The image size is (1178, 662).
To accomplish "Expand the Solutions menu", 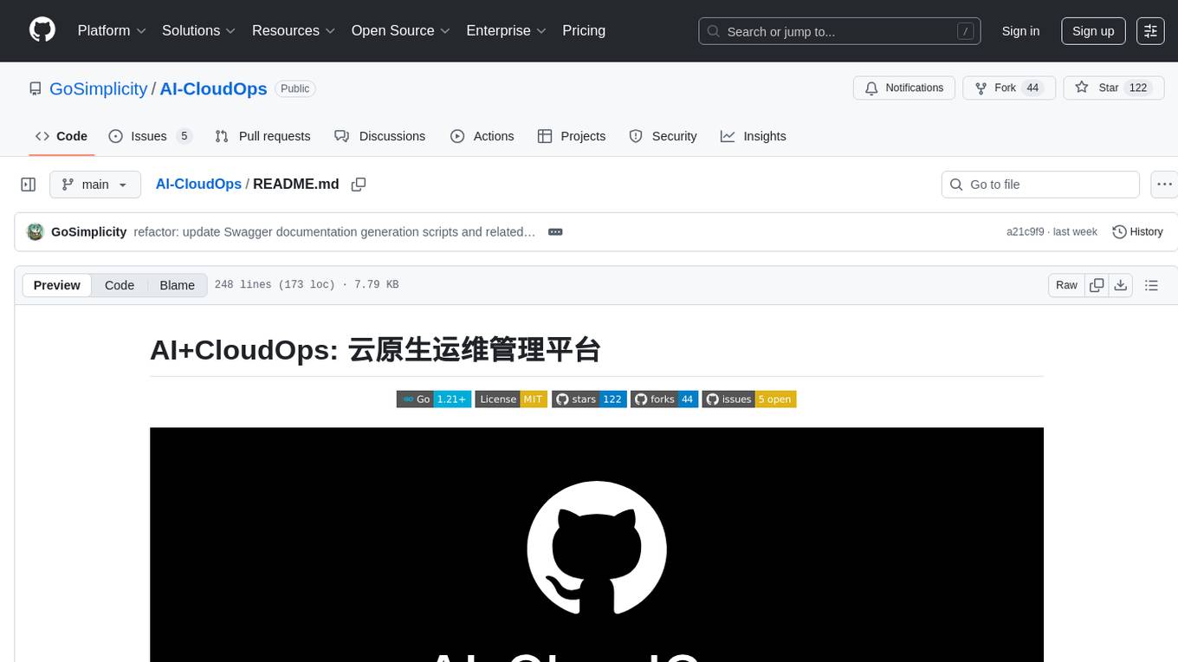I will tap(198, 30).
